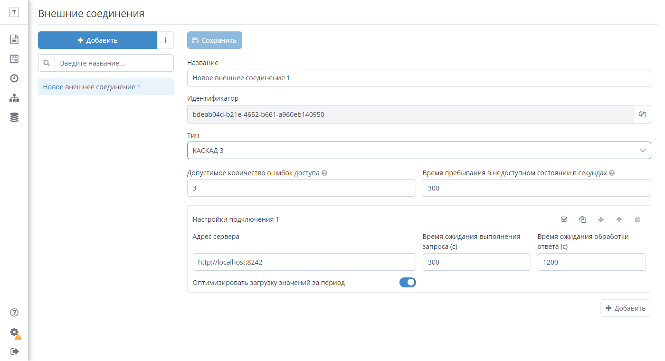Screen dimensions: 665x361
Task: Focus the response processing timeout field
Action: 592,262
